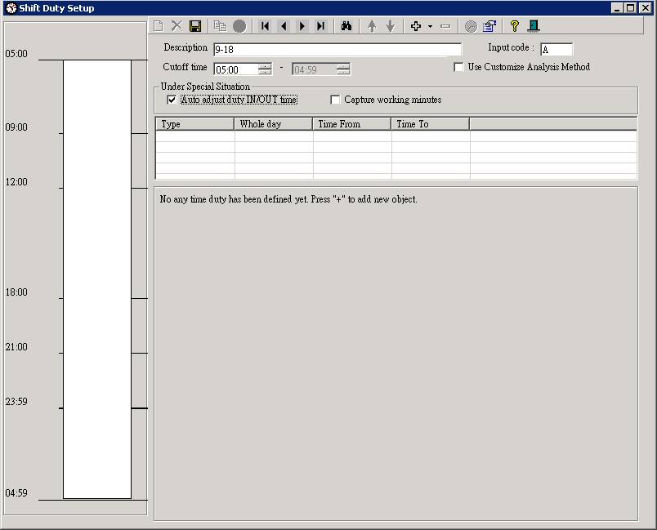This screenshot has width=657, height=530.
Task: Uncheck Auto adjust duty IN/OUT time
Action: click(172, 100)
